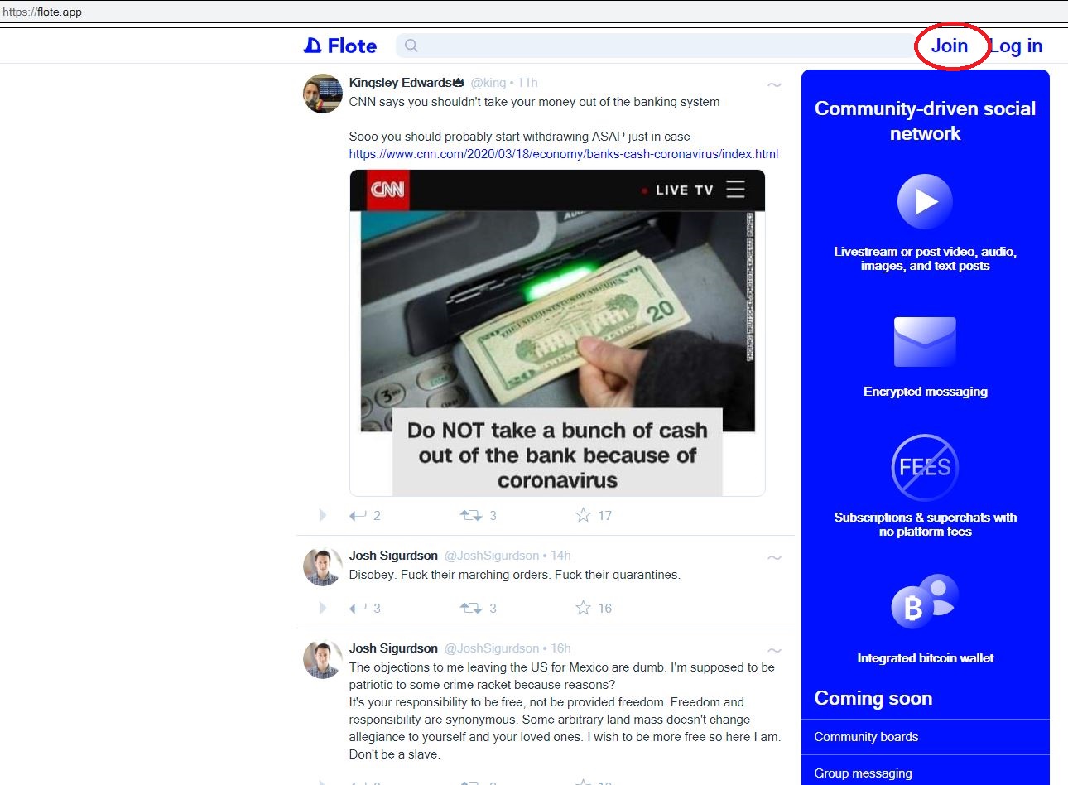Click the 'Community-driven social network' heading
Image resolution: width=1068 pixels, height=785 pixels.
[x=926, y=121]
